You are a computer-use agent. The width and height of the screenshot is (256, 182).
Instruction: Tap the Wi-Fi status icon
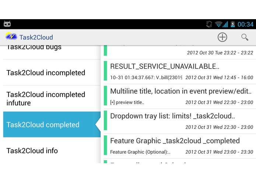(x=218, y=24)
